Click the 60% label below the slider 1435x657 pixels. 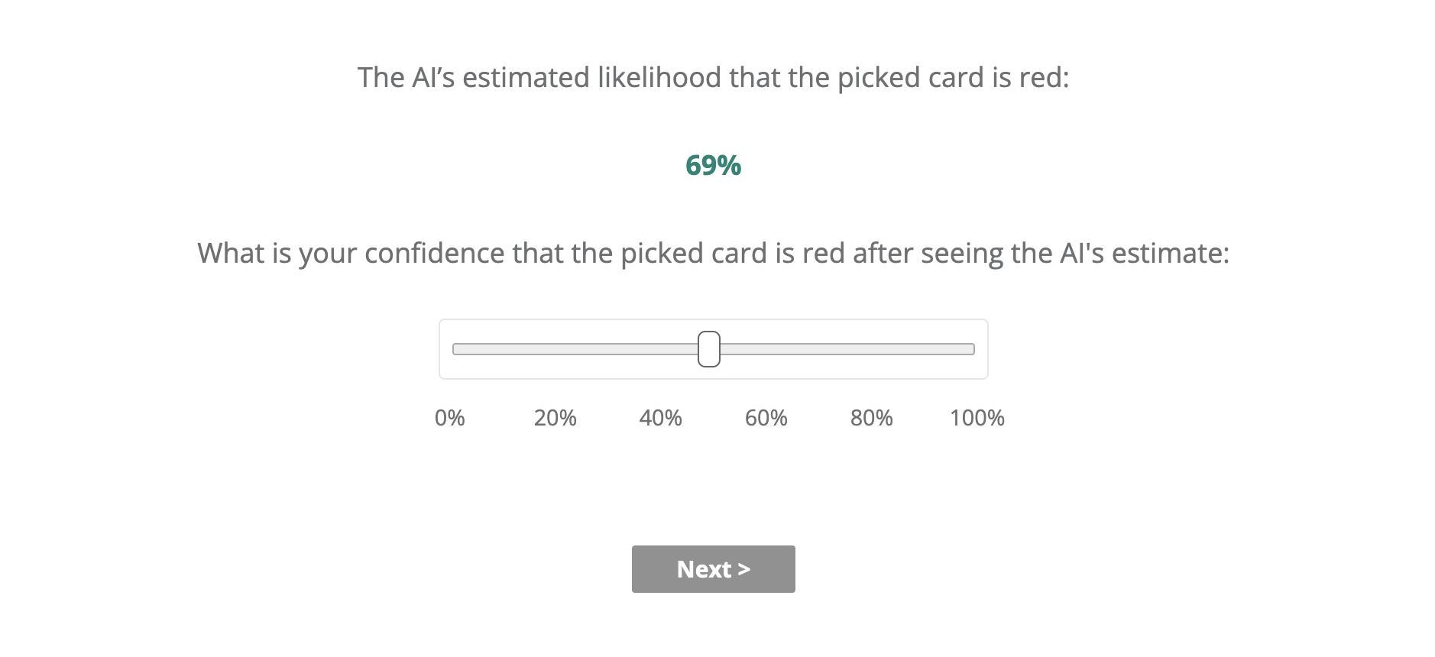click(766, 418)
